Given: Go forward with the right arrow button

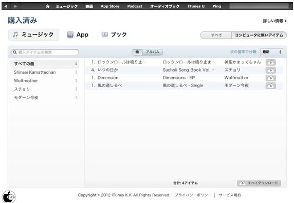Looking at the screenshot, I should tap(15, 6).
